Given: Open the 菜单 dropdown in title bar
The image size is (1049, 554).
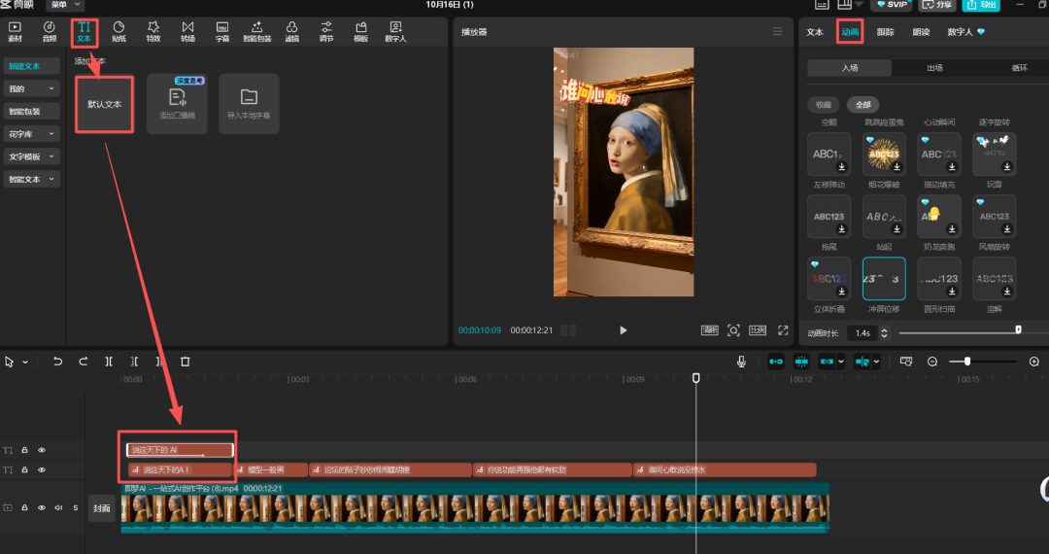Looking at the screenshot, I should (x=65, y=5).
